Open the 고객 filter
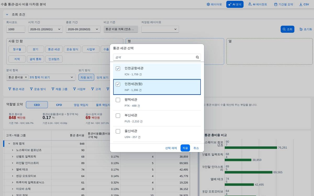Screen dimensions: 314x196 (96, 89)
